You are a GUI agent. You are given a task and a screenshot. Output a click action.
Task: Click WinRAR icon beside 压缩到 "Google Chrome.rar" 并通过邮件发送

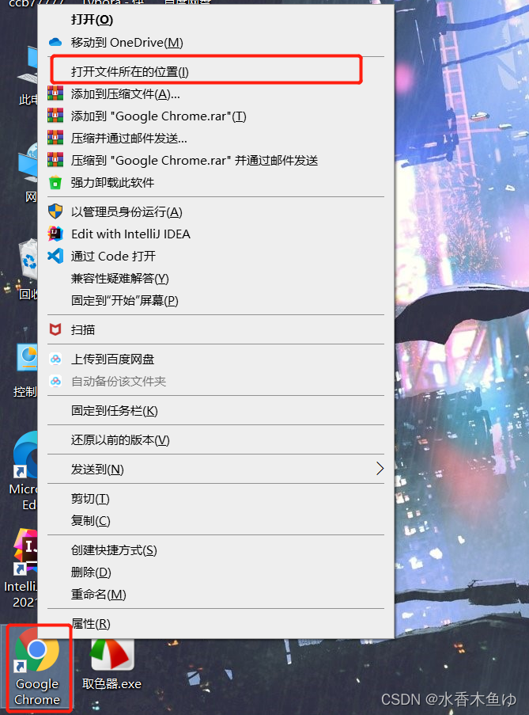pyautogui.click(x=55, y=160)
